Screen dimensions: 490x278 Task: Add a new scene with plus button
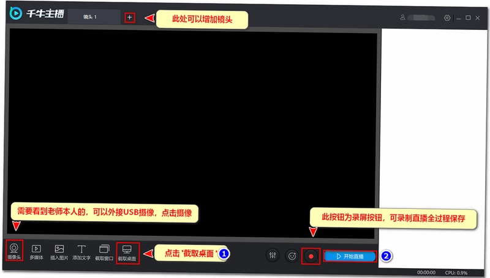130,18
